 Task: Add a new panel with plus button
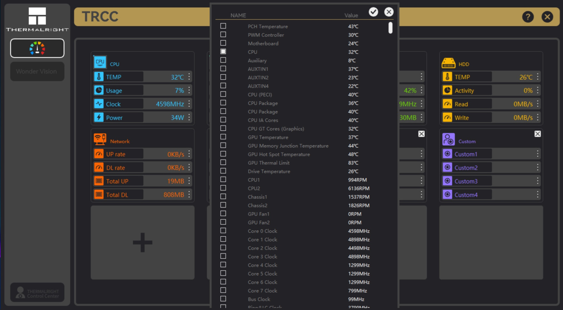point(143,242)
